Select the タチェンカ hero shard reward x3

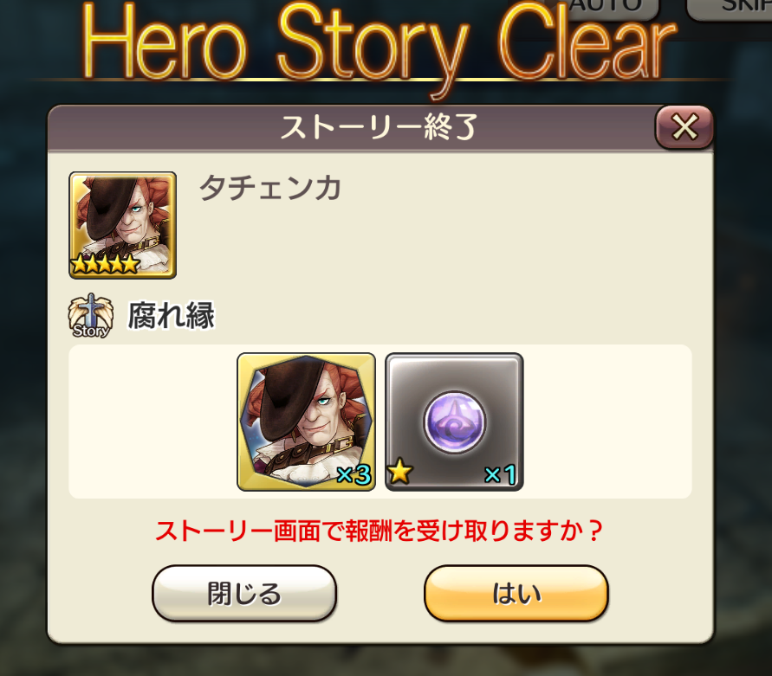pyautogui.click(x=306, y=422)
